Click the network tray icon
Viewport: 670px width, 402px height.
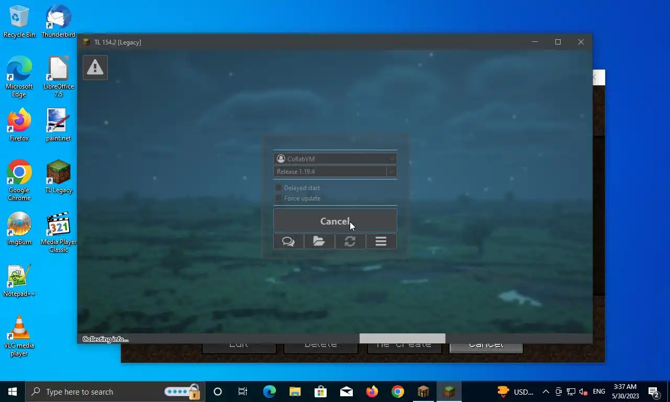point(571,392)
